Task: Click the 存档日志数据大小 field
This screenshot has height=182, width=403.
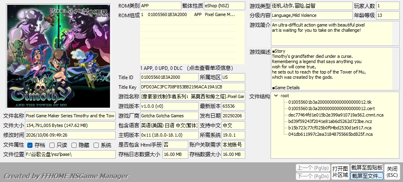Action: click(175, 154)
